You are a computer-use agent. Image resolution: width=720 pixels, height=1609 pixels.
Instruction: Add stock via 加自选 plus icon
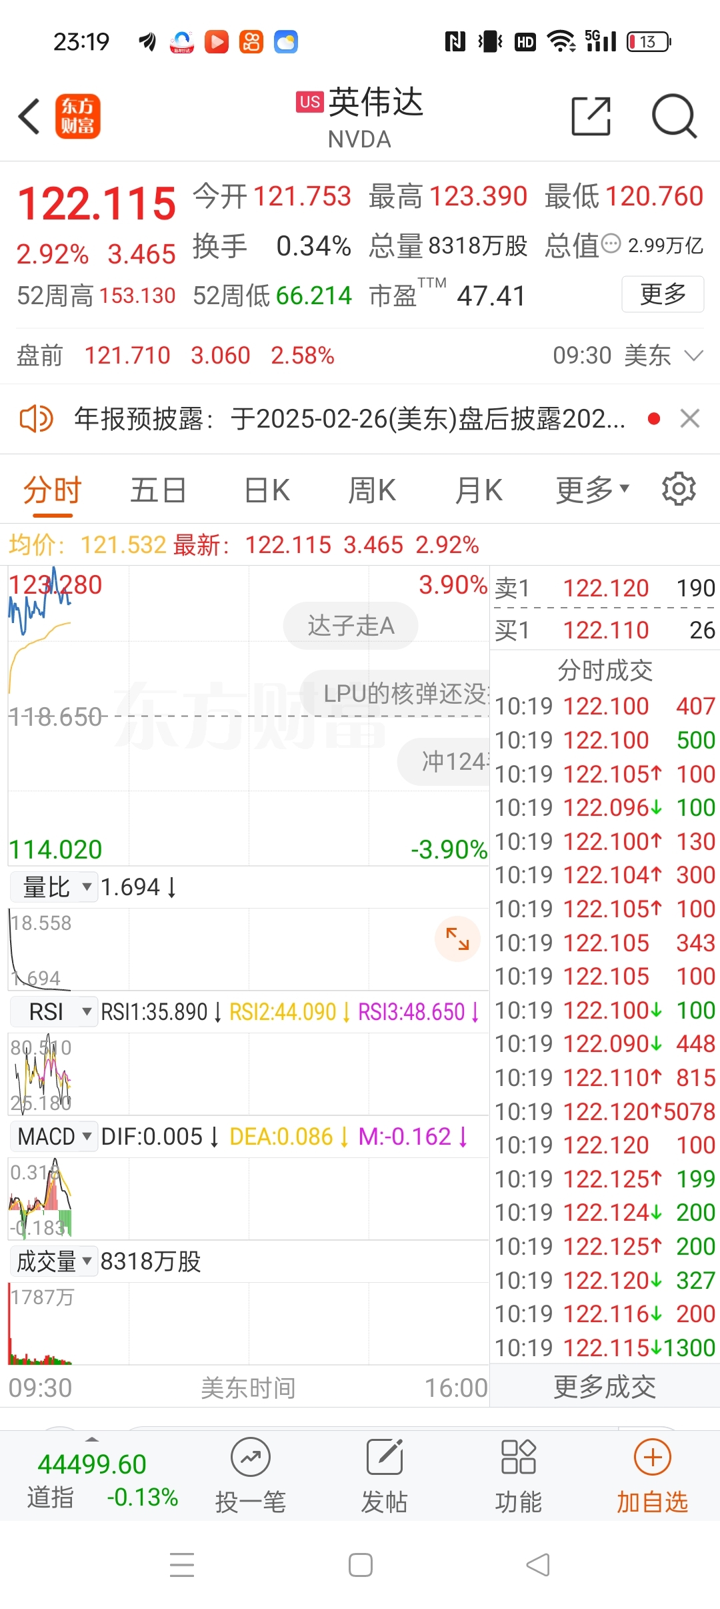[652, 1457]
